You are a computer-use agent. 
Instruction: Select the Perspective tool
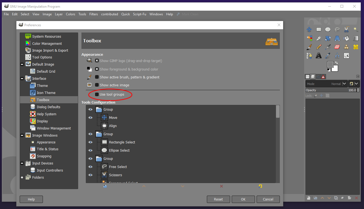[x=337, y=38]
